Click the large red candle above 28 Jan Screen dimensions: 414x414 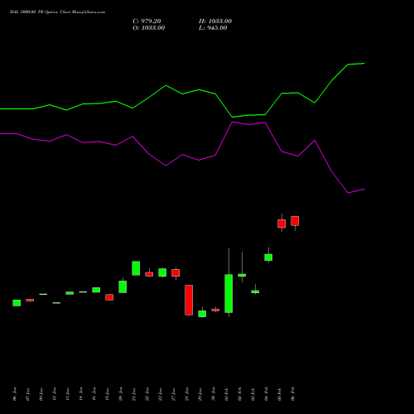(189, 300)
